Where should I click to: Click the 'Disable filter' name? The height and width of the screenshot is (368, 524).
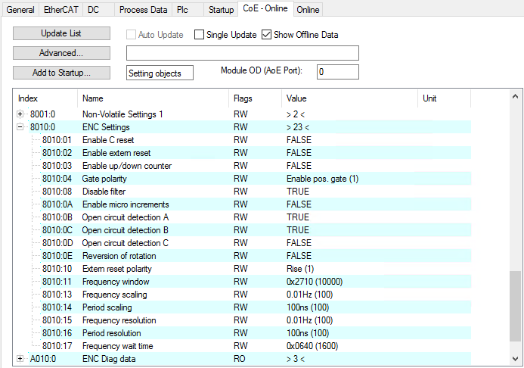click(104, 192)
